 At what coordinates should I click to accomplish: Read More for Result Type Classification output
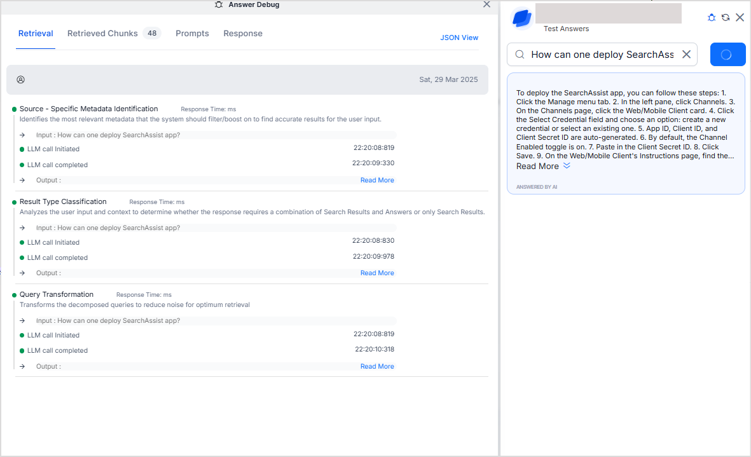(377, 273)
